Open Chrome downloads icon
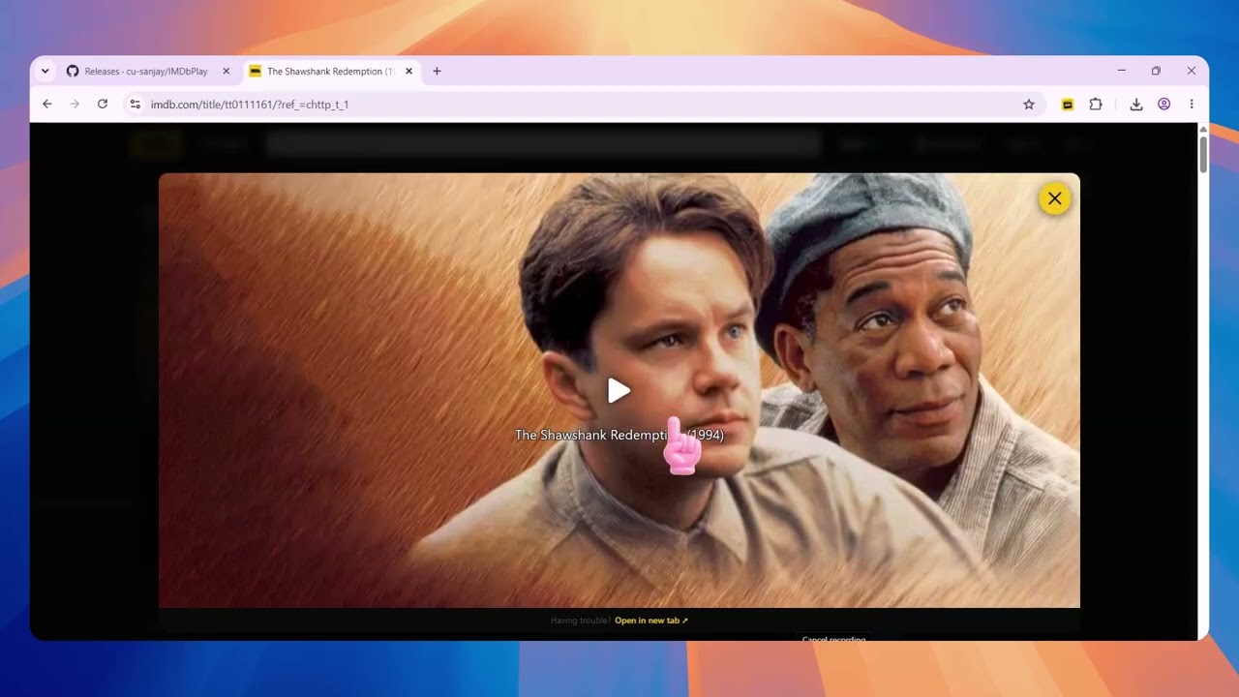1239x697 pixels. click(1136, 105)
